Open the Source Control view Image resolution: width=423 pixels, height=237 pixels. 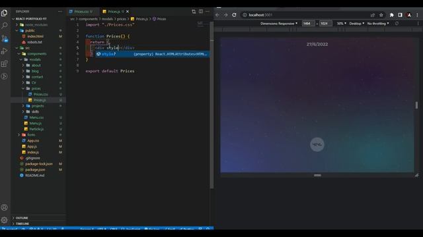(5, 38)
